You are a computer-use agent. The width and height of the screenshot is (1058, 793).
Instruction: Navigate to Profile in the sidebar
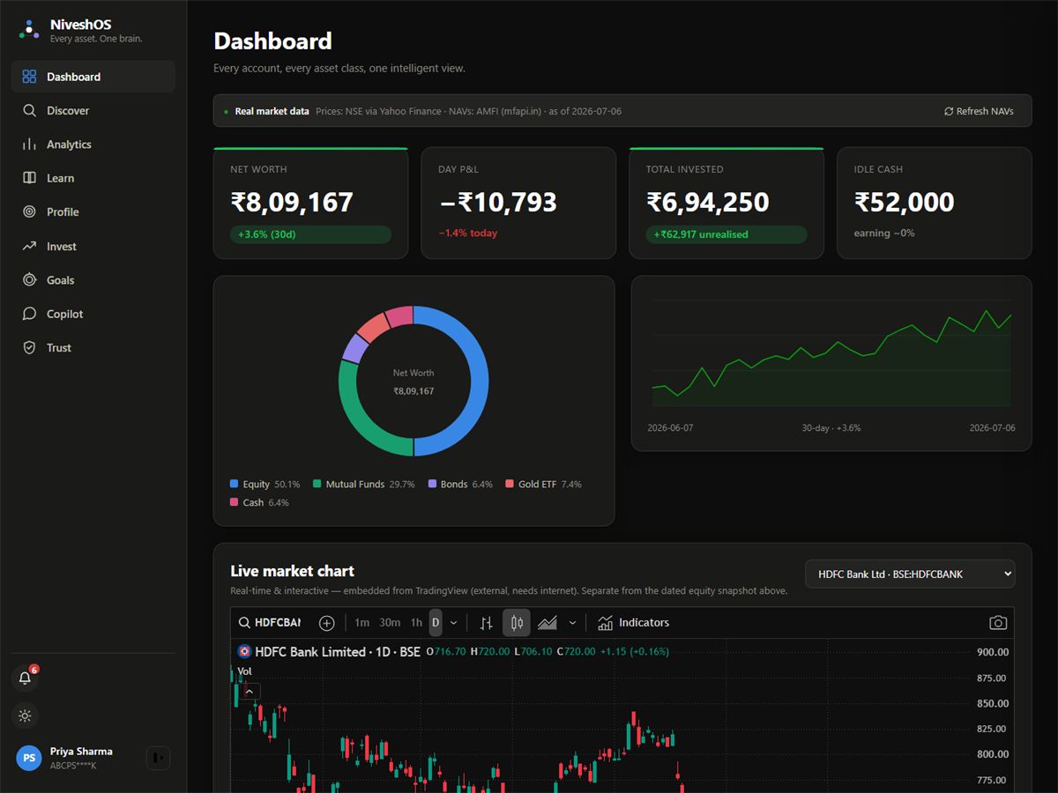93,211
